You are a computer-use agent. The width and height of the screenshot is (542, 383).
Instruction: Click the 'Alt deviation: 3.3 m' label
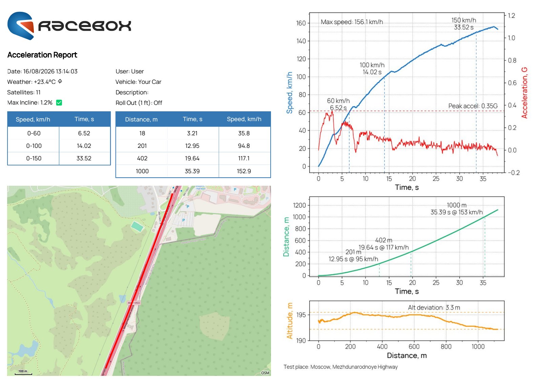[x=434, y=308]
